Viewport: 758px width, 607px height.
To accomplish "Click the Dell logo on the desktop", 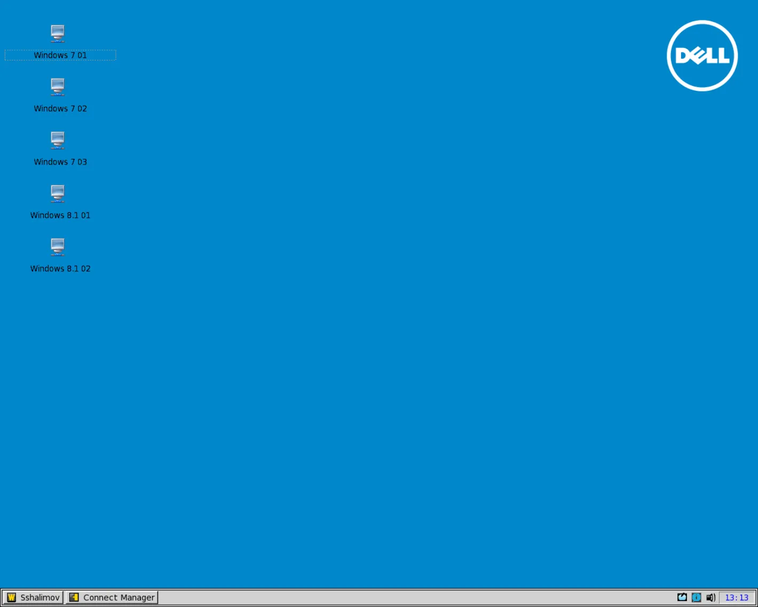I will tap(702, 56).
